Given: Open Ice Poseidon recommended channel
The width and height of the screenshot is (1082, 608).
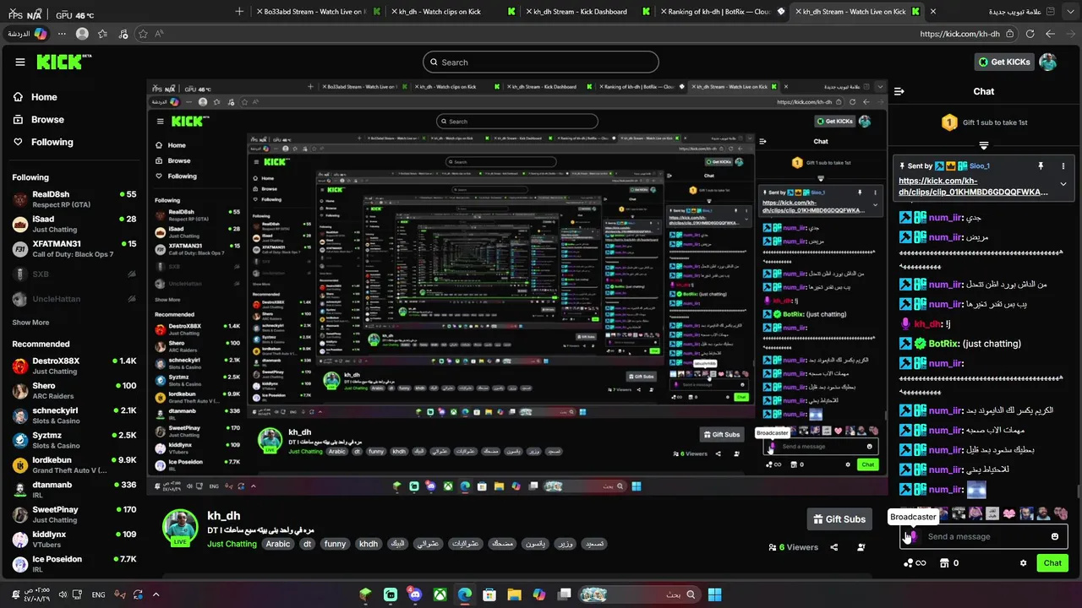Looking at the screenshot, I should tap(74, 564).
